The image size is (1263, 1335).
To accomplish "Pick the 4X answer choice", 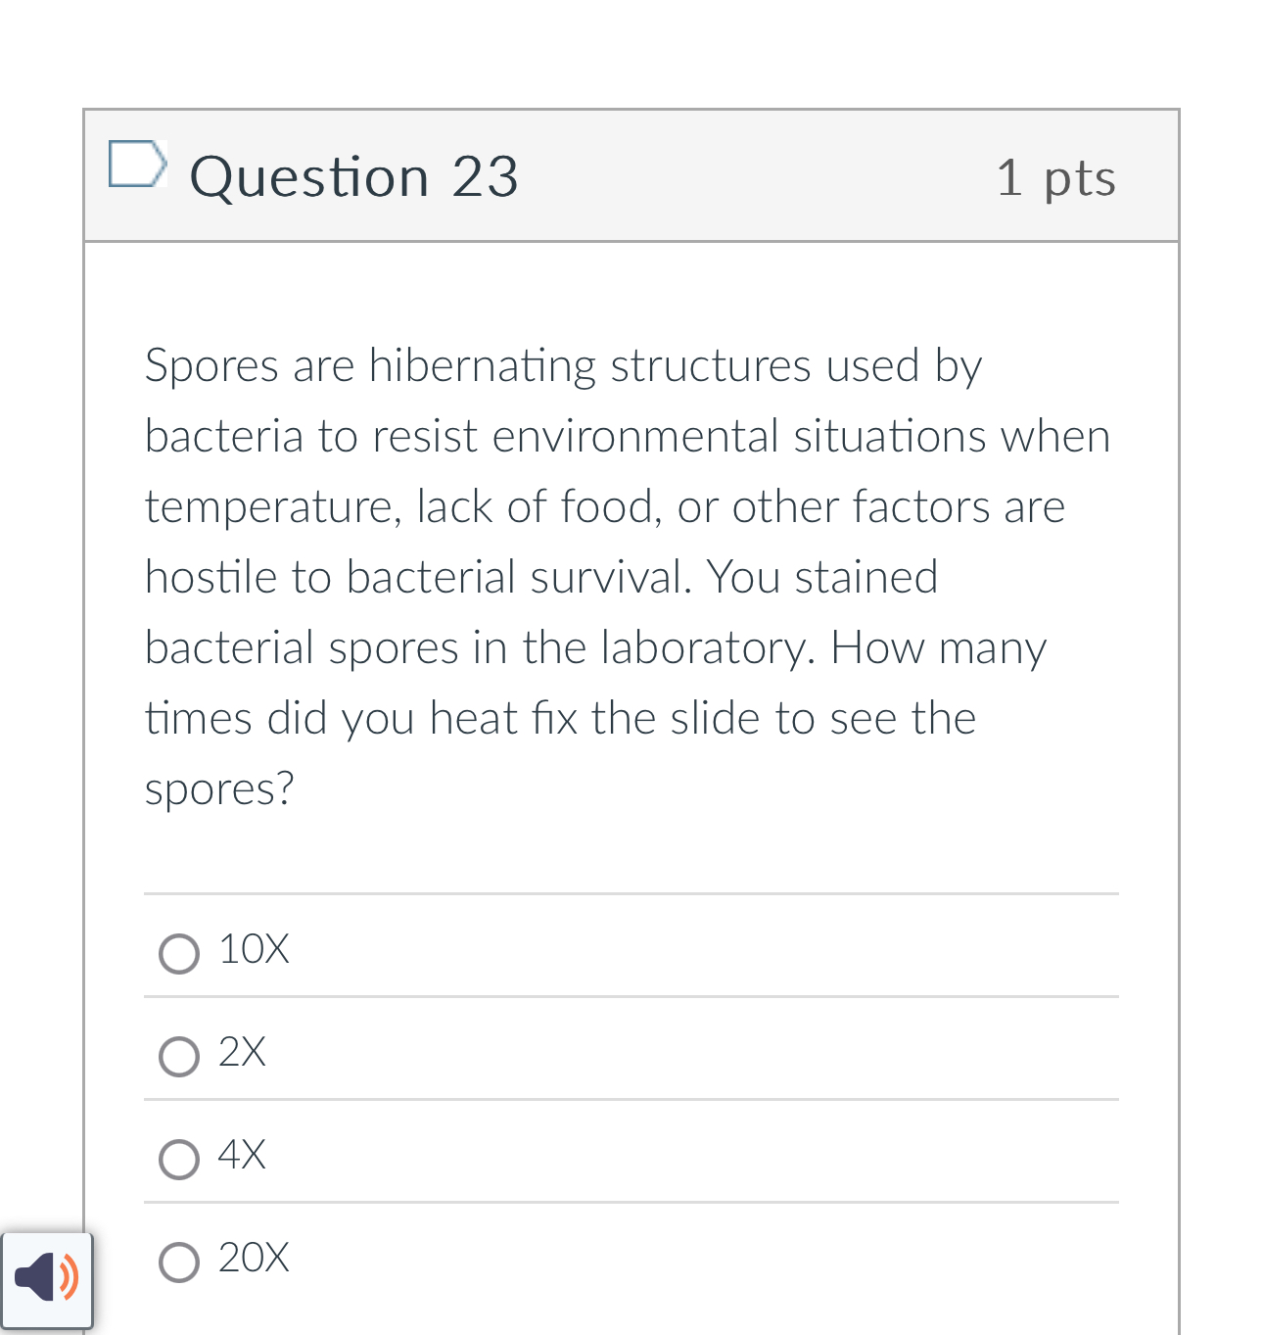I will point(178,1160).
